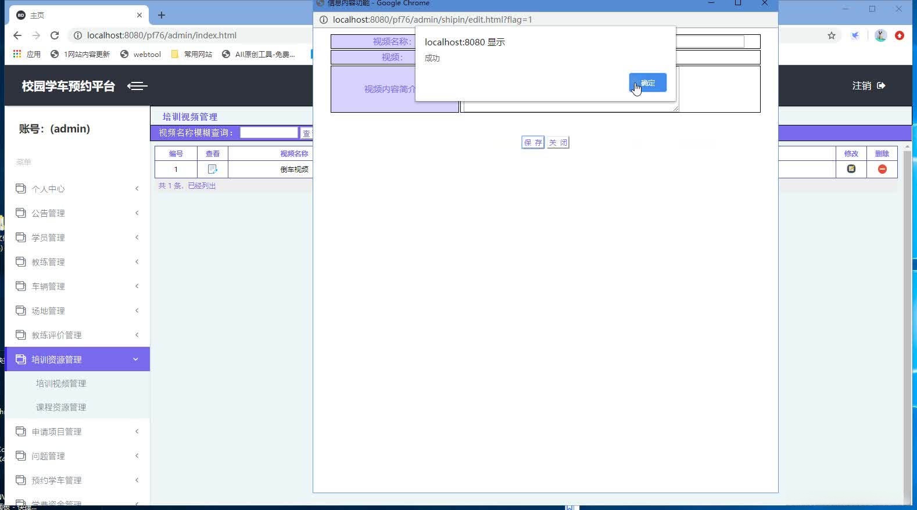917x510 pixels.
Task: Click the 公告管理 menu icon
Action: 21,213
